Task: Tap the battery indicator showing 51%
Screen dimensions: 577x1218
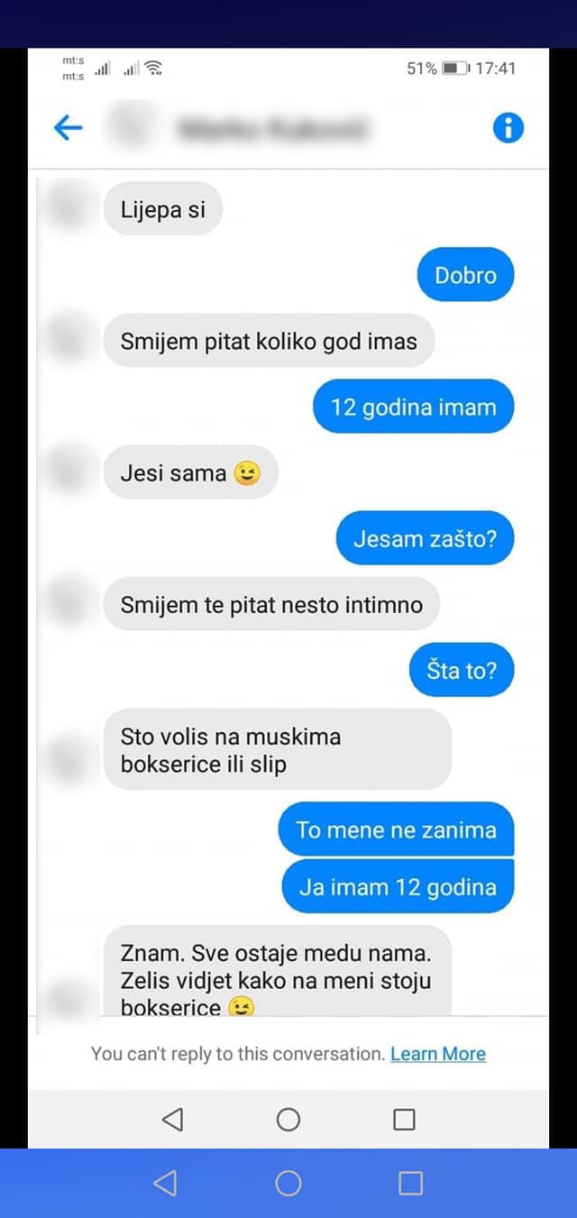Action: click(x=455, y=69)
